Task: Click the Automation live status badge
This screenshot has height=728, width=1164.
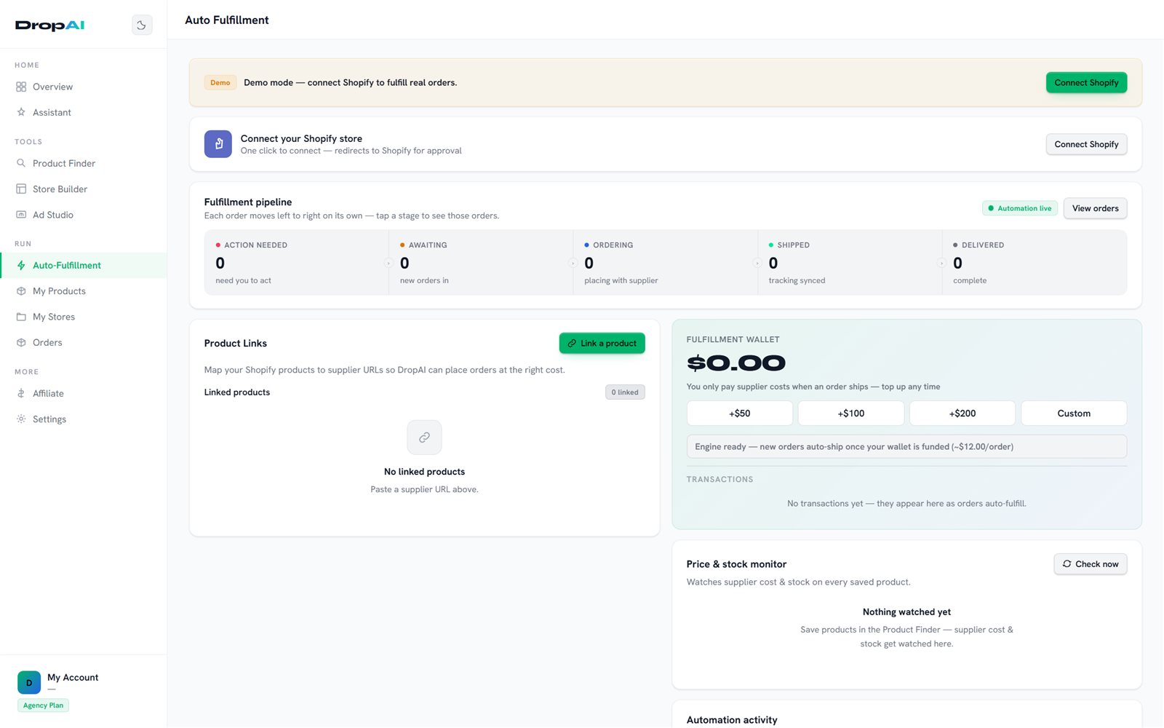Action: point(1019,208)
